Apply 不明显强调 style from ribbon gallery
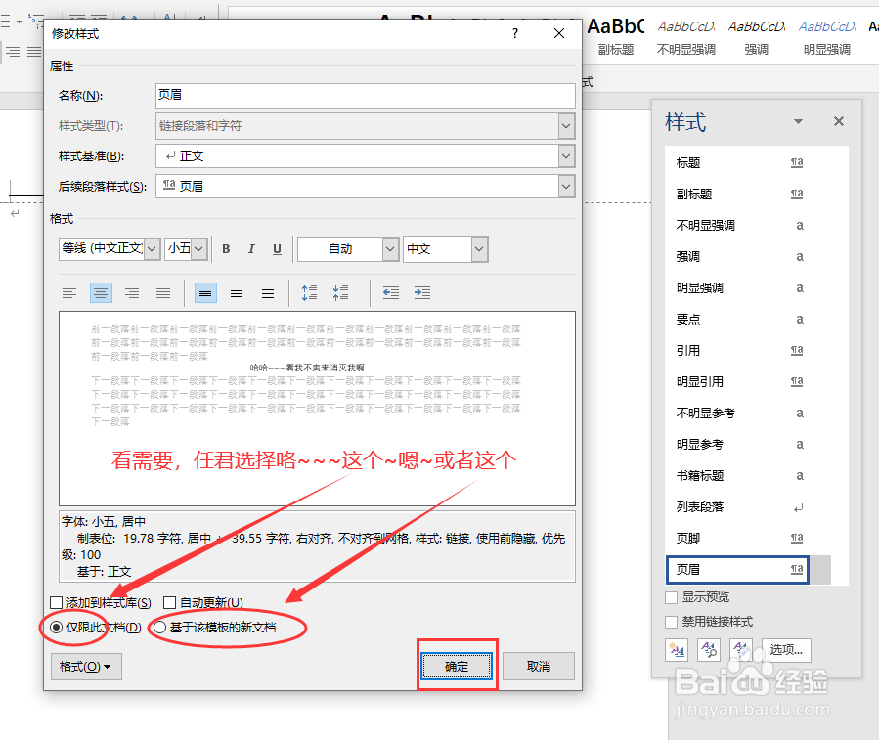 pyautogui.click(x=686, y=37)
